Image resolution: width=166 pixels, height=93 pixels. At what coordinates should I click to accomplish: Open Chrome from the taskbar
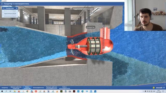click(27, 91)
